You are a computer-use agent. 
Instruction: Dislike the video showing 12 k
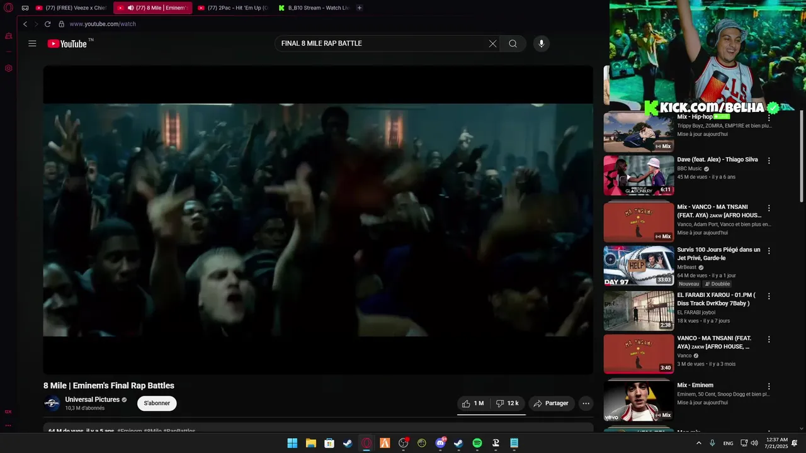(x=508, y=403)
